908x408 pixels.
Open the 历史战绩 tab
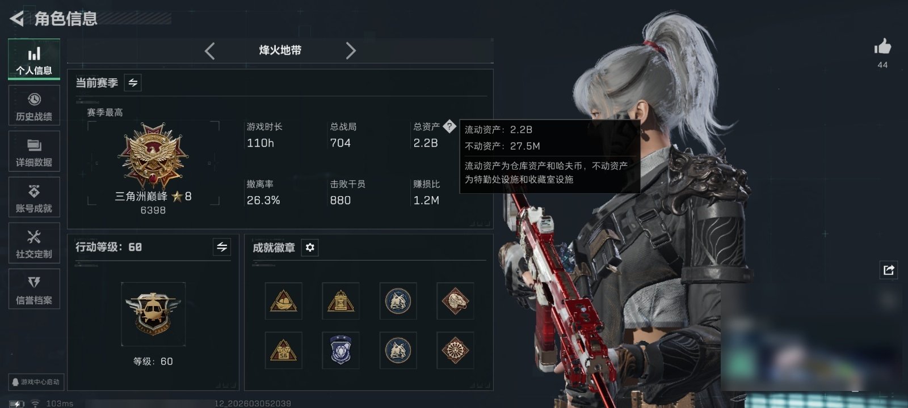tap(34, 105)
